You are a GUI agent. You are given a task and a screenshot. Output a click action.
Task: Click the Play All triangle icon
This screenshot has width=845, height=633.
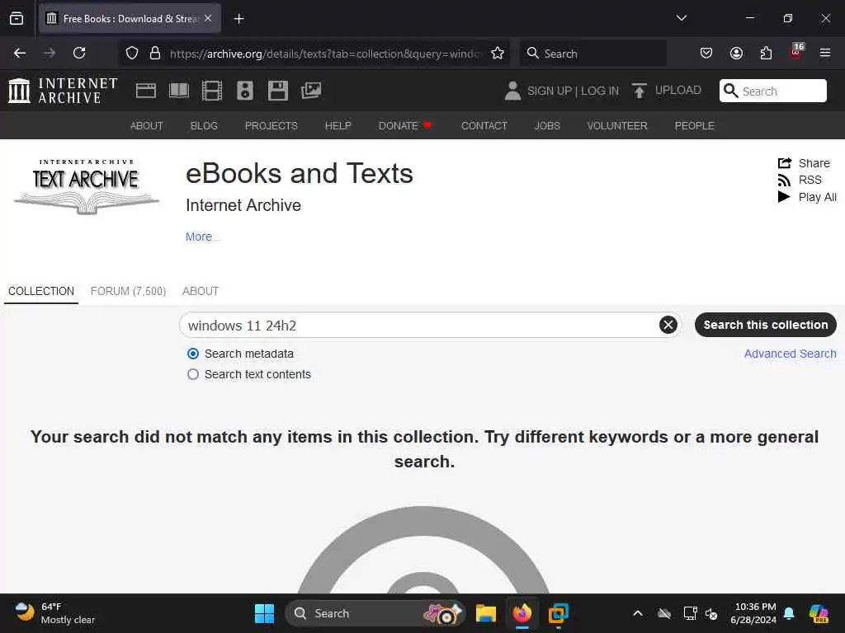click(x=784, y=197)
